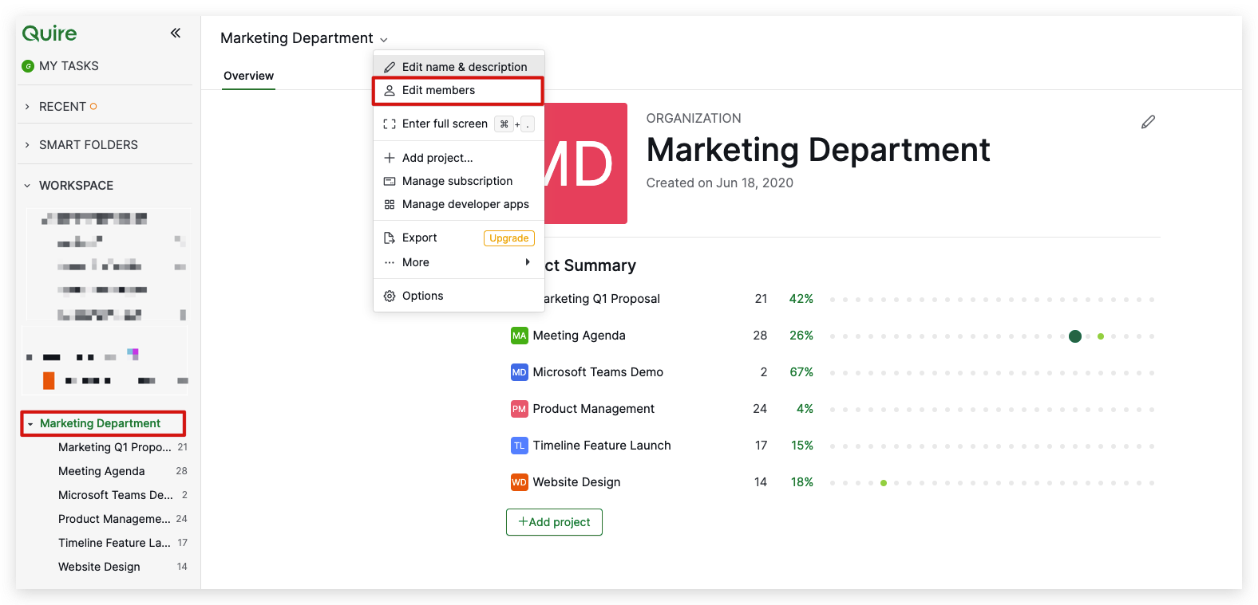Click the "Created on Jun 18, 2020" text
This screenshot has height=605, width=1258.
click(719, 183)
